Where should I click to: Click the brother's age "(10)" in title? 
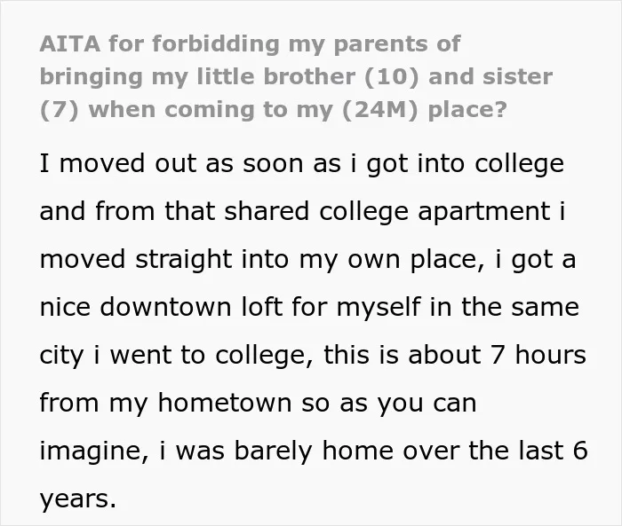click(x=391, y=77)
